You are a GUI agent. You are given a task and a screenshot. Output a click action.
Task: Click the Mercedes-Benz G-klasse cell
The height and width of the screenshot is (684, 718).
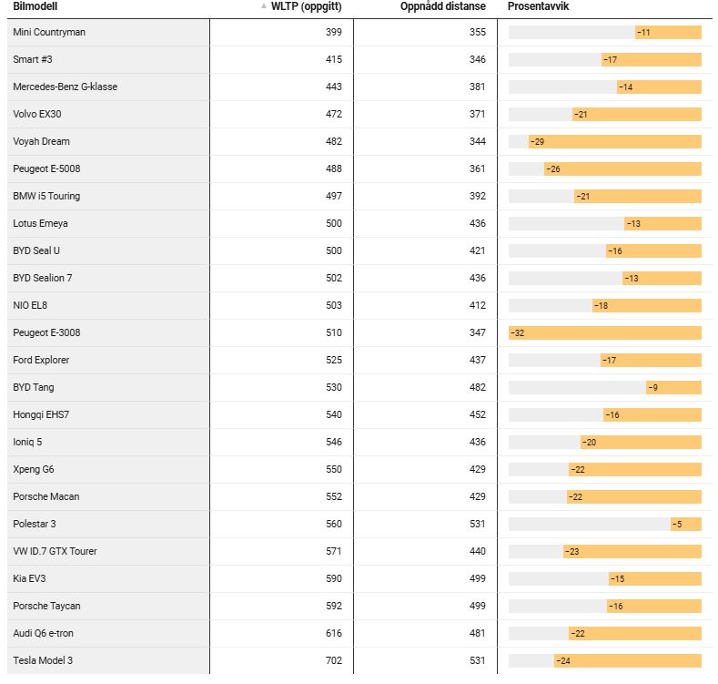click(x=108, y=87)
